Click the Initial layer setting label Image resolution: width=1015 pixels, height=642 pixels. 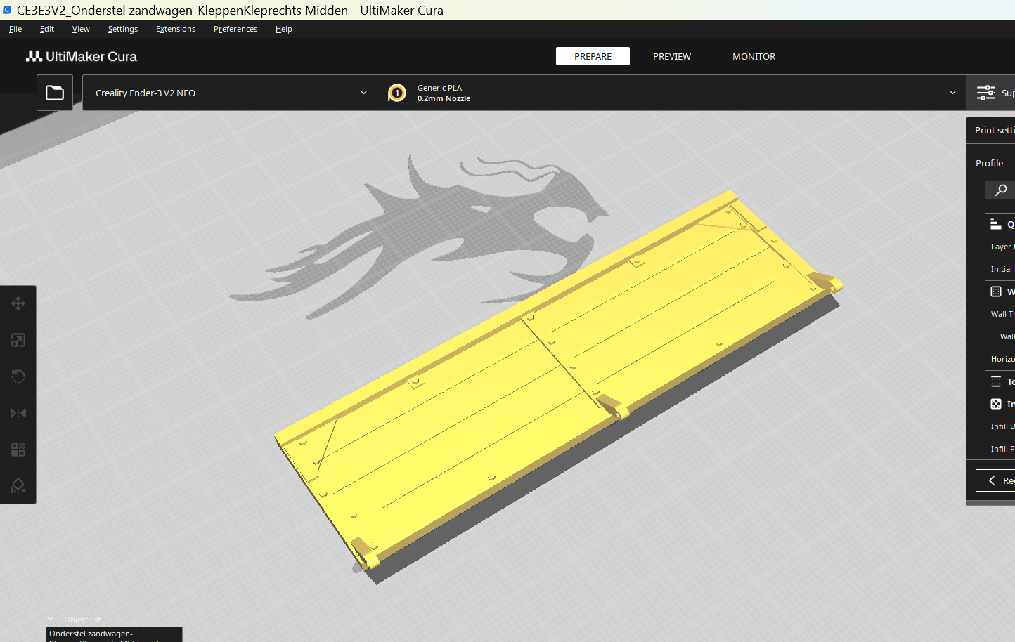tap(1002, 269)
